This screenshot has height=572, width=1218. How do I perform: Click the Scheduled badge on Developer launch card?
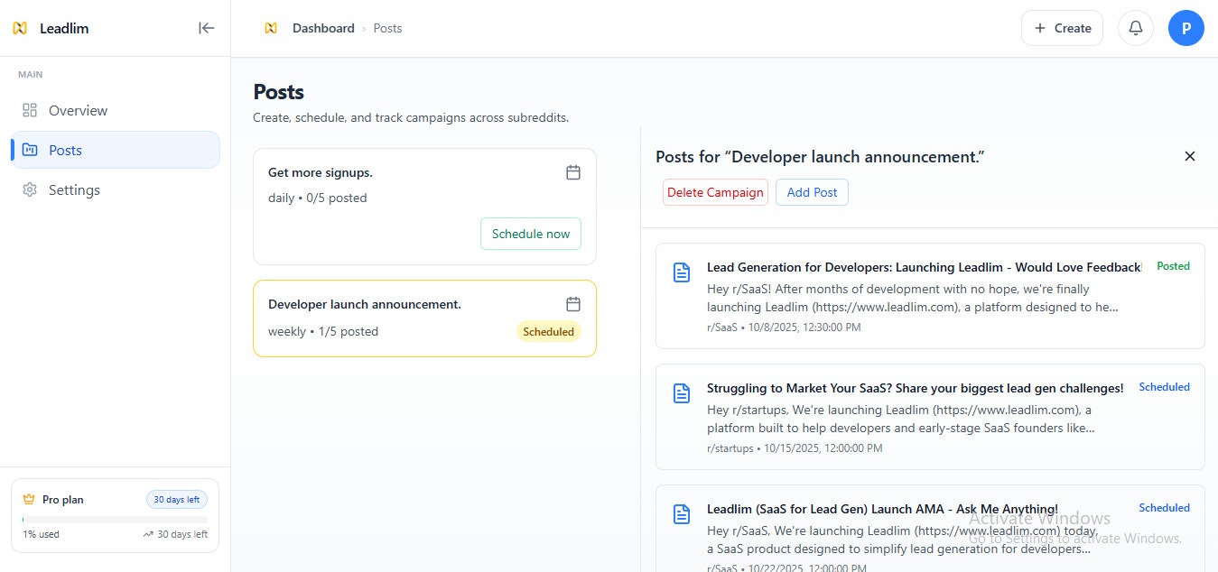(549, 331)
